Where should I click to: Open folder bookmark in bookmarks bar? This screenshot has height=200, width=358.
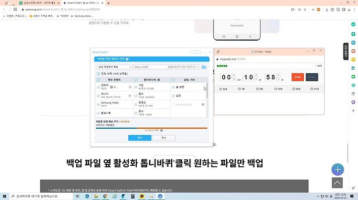click(42, 16)
